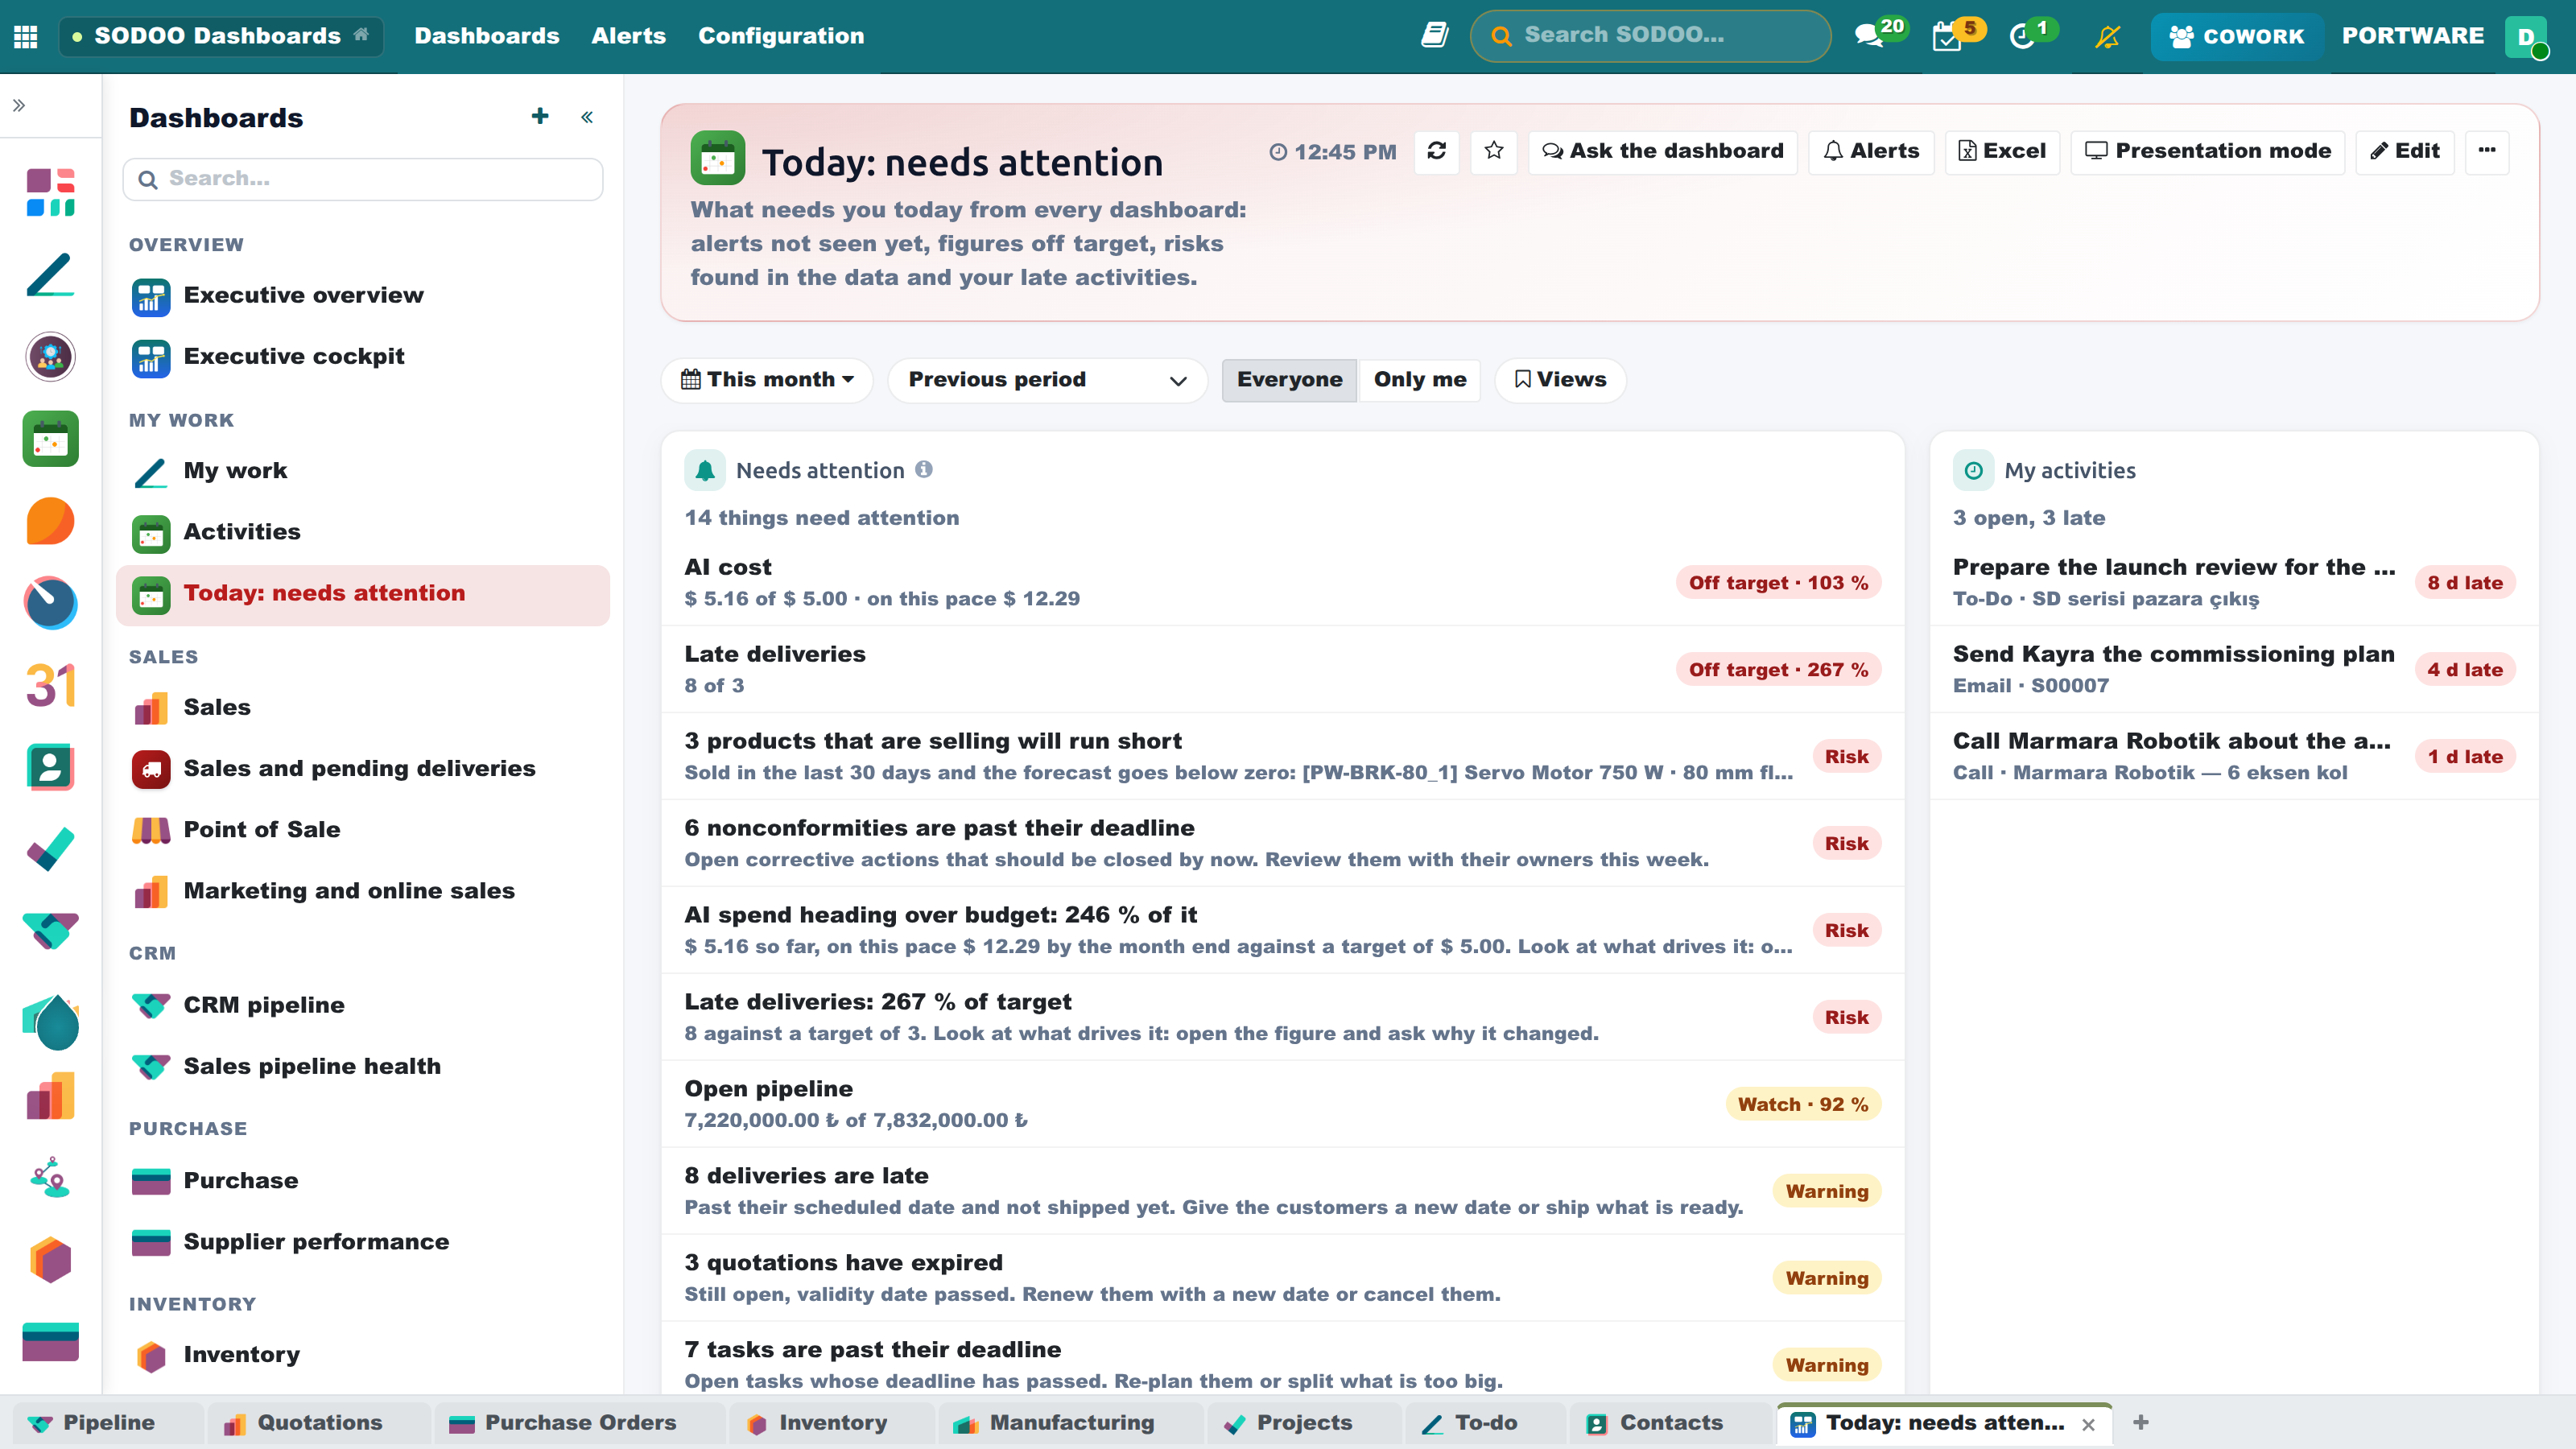Collapse the Dashboards panel with double chevron
This screenshot has height=1449, width=2576.
pyautogui.click(x=587, y=117)
